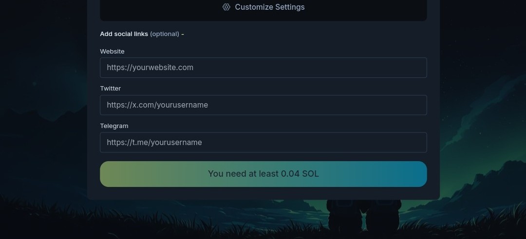The height and width of the screenshot is (239, 526).
Task: Click the '(optional)' label text
Action: click(x=165, y=34)
